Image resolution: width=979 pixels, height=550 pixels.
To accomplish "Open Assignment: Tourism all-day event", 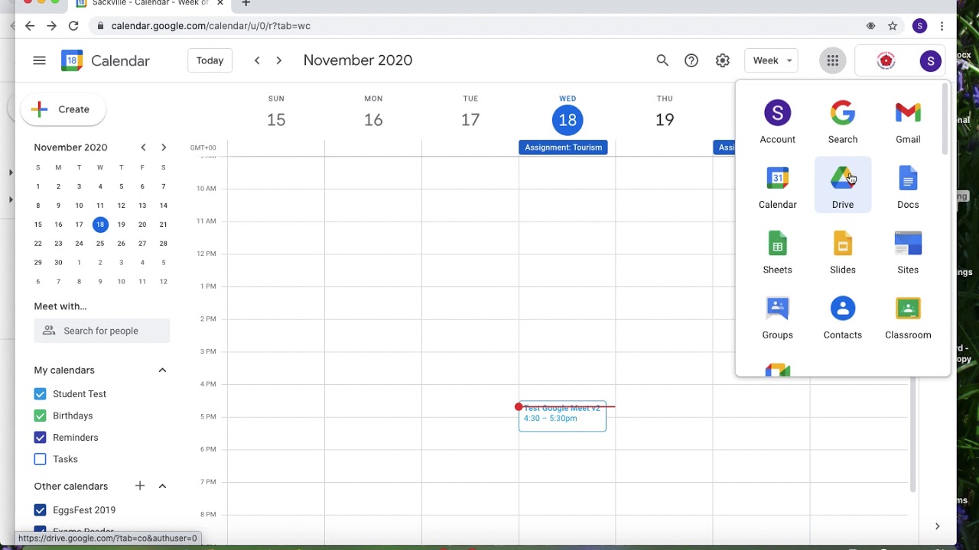I will tap(563, 147).
